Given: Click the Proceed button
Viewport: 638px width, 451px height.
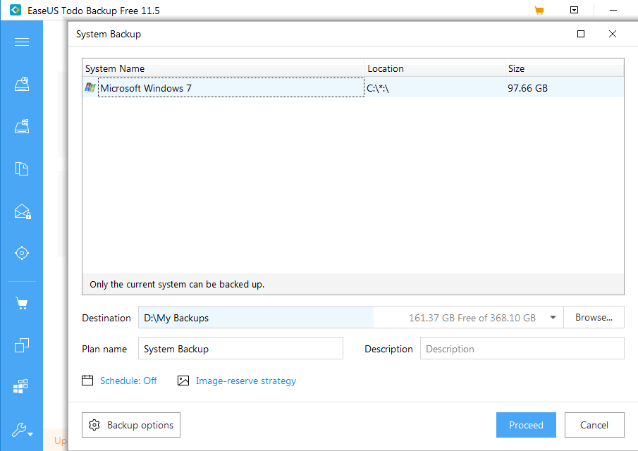Looking at the screenshot, I should (526, 425).
